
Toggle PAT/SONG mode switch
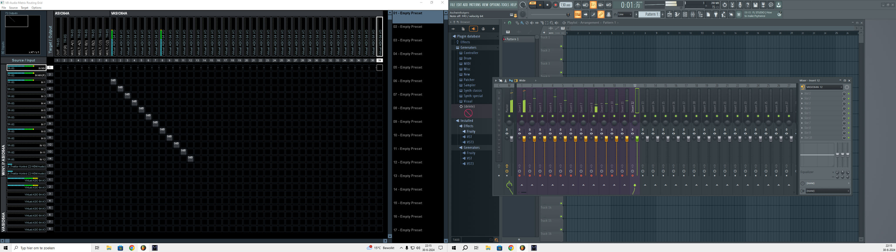point(533,5)
